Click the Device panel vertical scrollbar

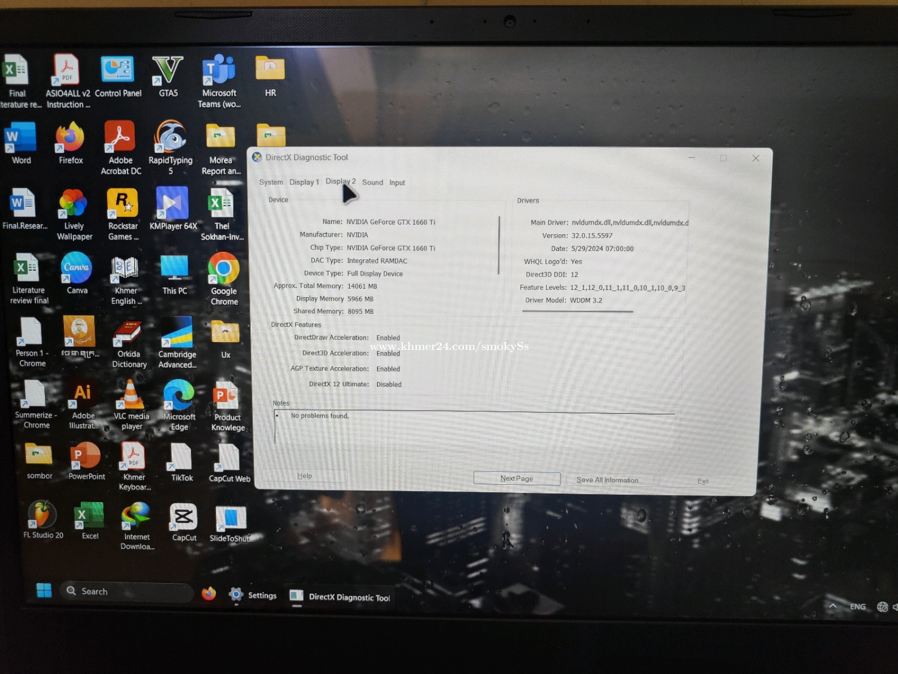click(499, 245)
